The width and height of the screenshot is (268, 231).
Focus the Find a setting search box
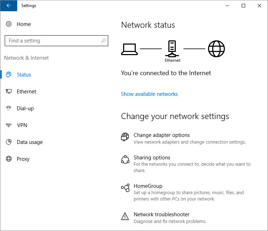point(53,41)
